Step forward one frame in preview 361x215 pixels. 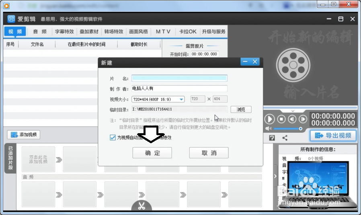pyautogui.click(x=303, y=119)
